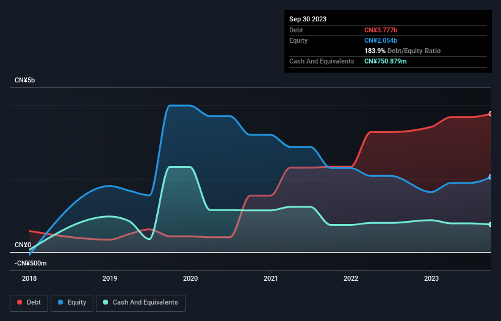This screenshot has width=501, height=321.
Task: Click the CN¥750.879m cash value
Action: [x=385, y=61]
